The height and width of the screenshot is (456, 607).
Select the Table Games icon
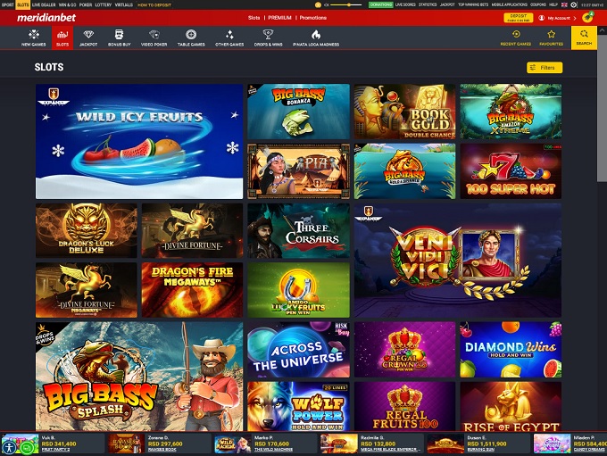pyautogui.click(x=191, y=37)
